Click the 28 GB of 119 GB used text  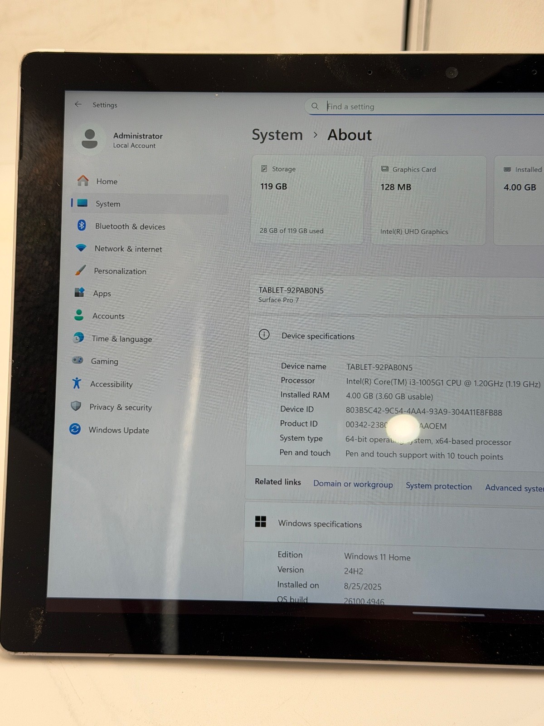click(291, 231)
